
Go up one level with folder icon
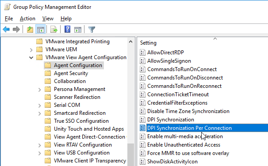point(30,29)
